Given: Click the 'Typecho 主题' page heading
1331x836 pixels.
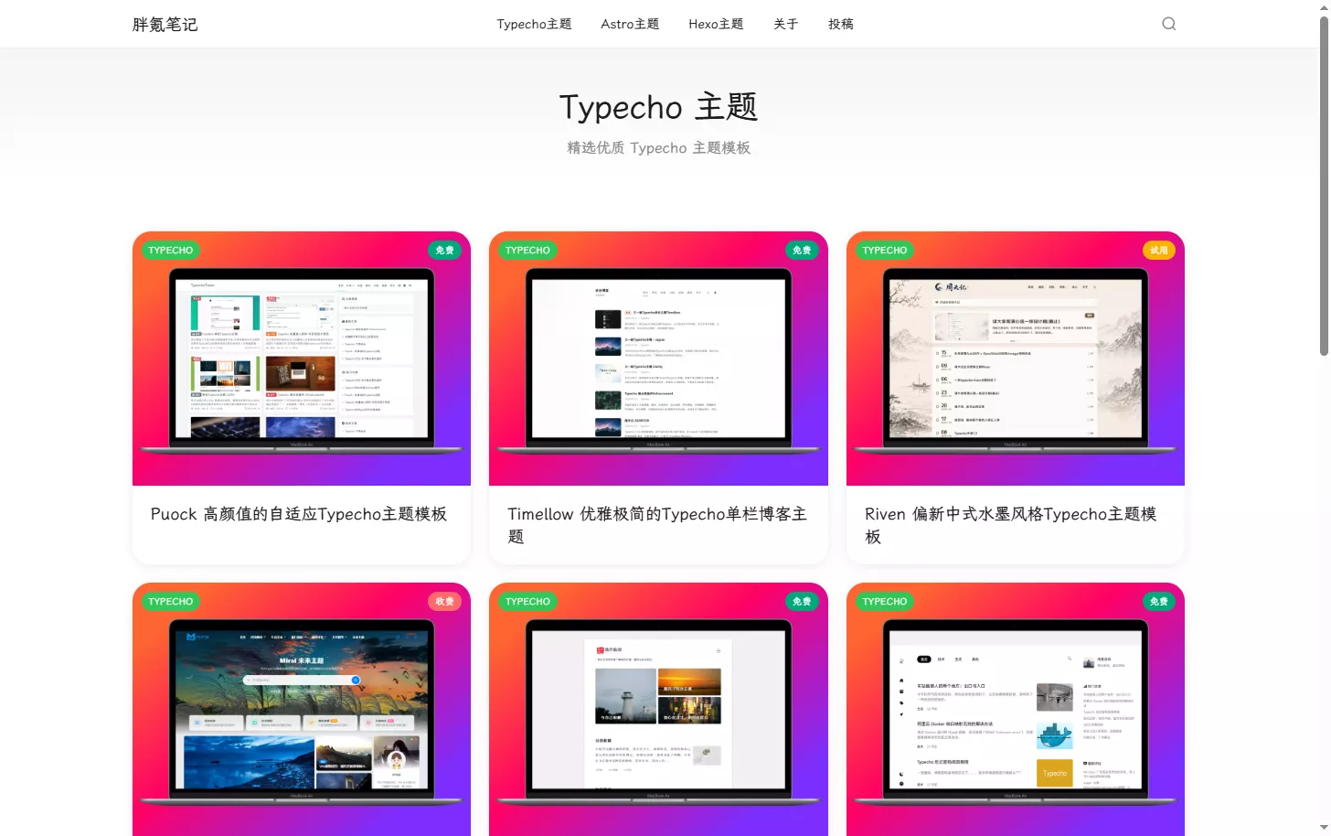Looking at the screenshot, I should tap(658, 107).
